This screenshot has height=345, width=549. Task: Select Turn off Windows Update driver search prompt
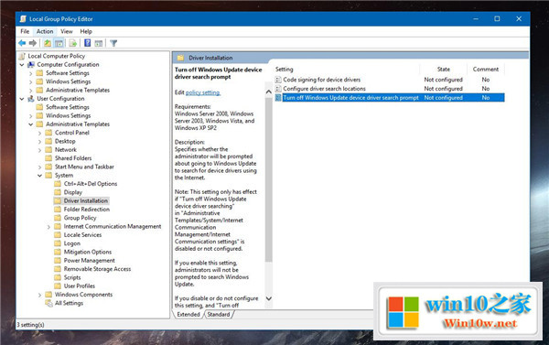(x=350, y=98)
